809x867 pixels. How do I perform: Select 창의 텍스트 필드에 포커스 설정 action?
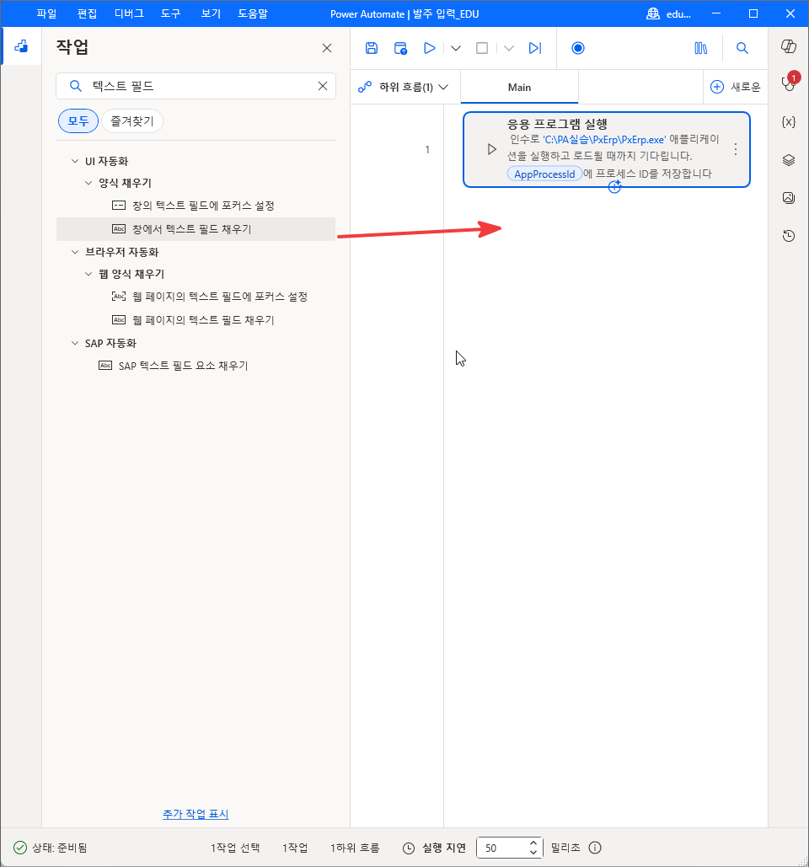(x=196, y=206)
